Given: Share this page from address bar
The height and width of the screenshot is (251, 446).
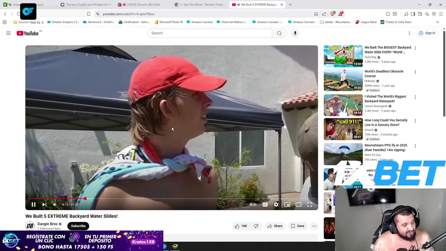Looking at the screenshot, I should tap(324, 14).
